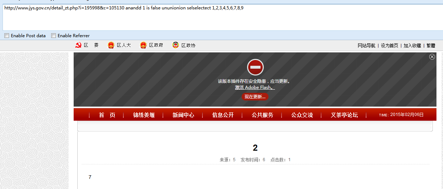Open the 新闻中心 menu item

coord(183,115)
